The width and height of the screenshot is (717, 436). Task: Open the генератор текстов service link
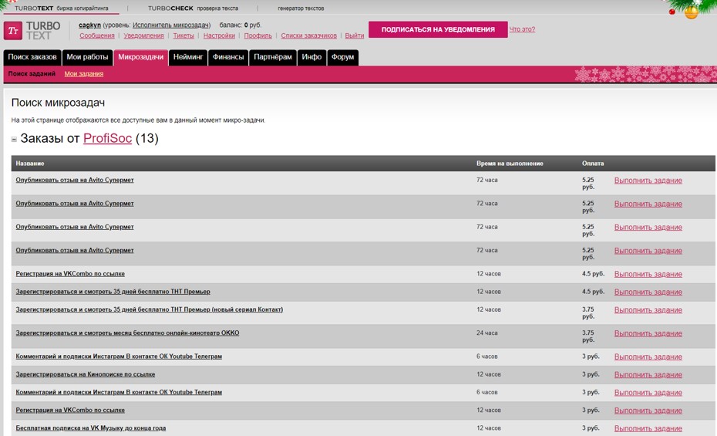pos(301,8)
